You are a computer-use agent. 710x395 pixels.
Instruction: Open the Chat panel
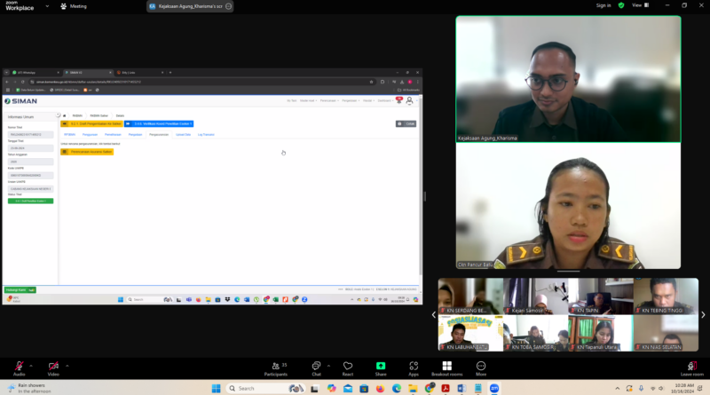click(x=316, y=367)
